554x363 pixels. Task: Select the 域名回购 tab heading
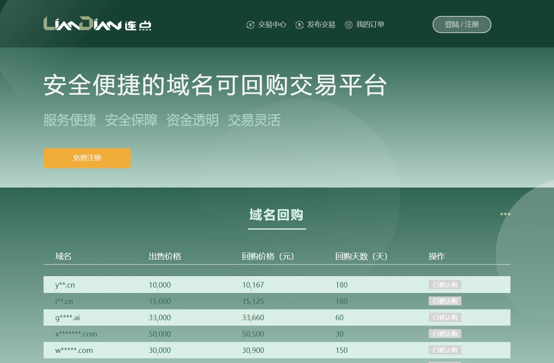pyautogui.click(x=277, y=215)
